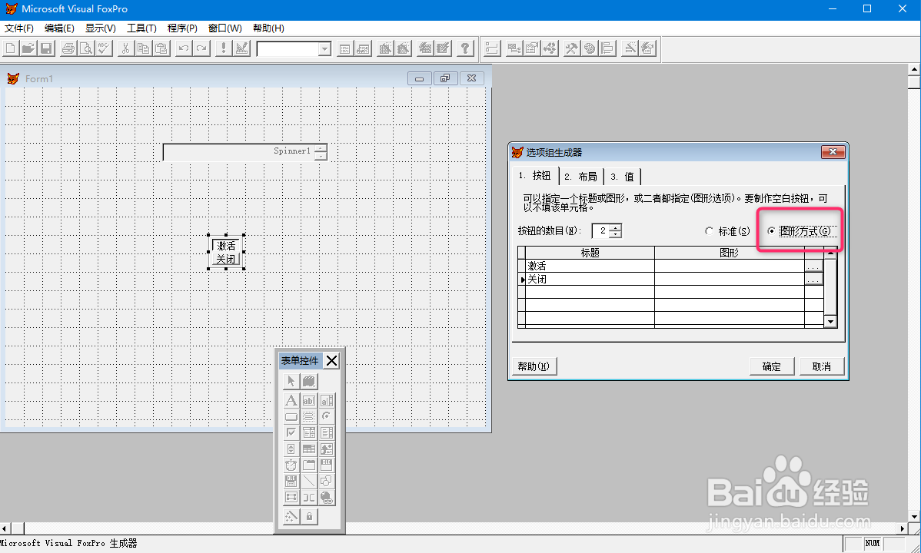Click the Open file toolbar icon
This screenshot has height=553, width=921.
click(x=28, y=48)
